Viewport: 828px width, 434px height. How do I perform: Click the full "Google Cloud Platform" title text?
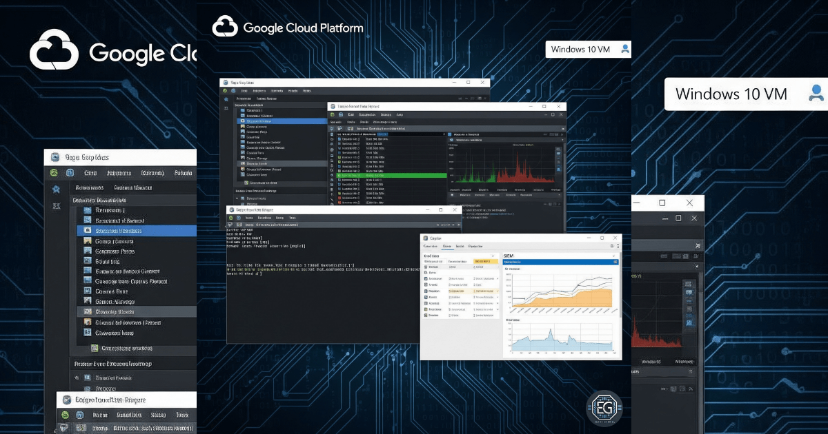pos(303,28)
